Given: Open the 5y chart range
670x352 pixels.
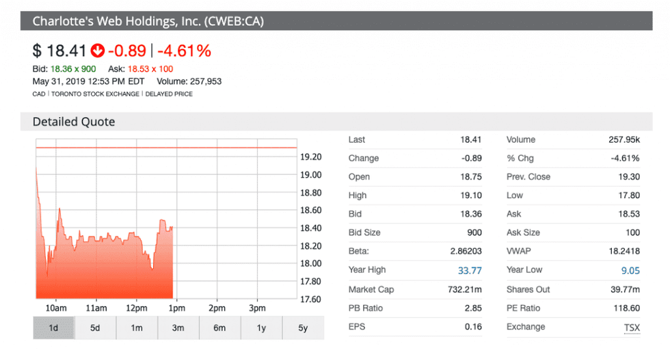Looking at the screenshot, I should pyautogui.click(x=302, y=328).
